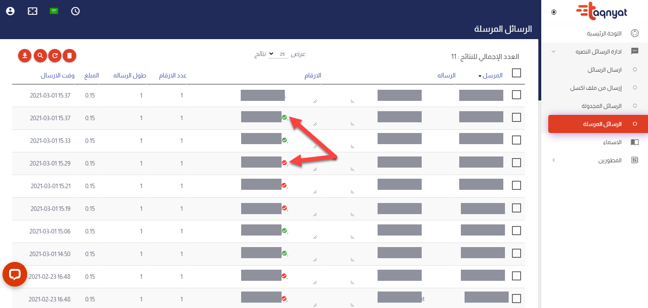Toggle the select-all checkbox in the header
This screenshot has width=648, height=308.
pos(517,73)
